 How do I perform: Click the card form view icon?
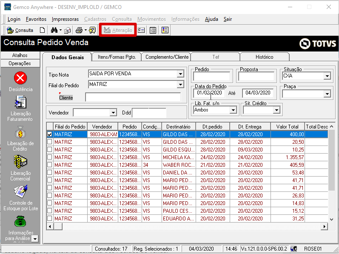[x=141, y=30]
